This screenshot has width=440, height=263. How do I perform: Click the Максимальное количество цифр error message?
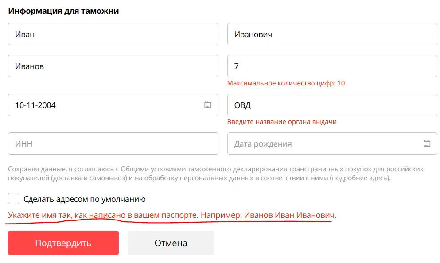pos(287,83)
